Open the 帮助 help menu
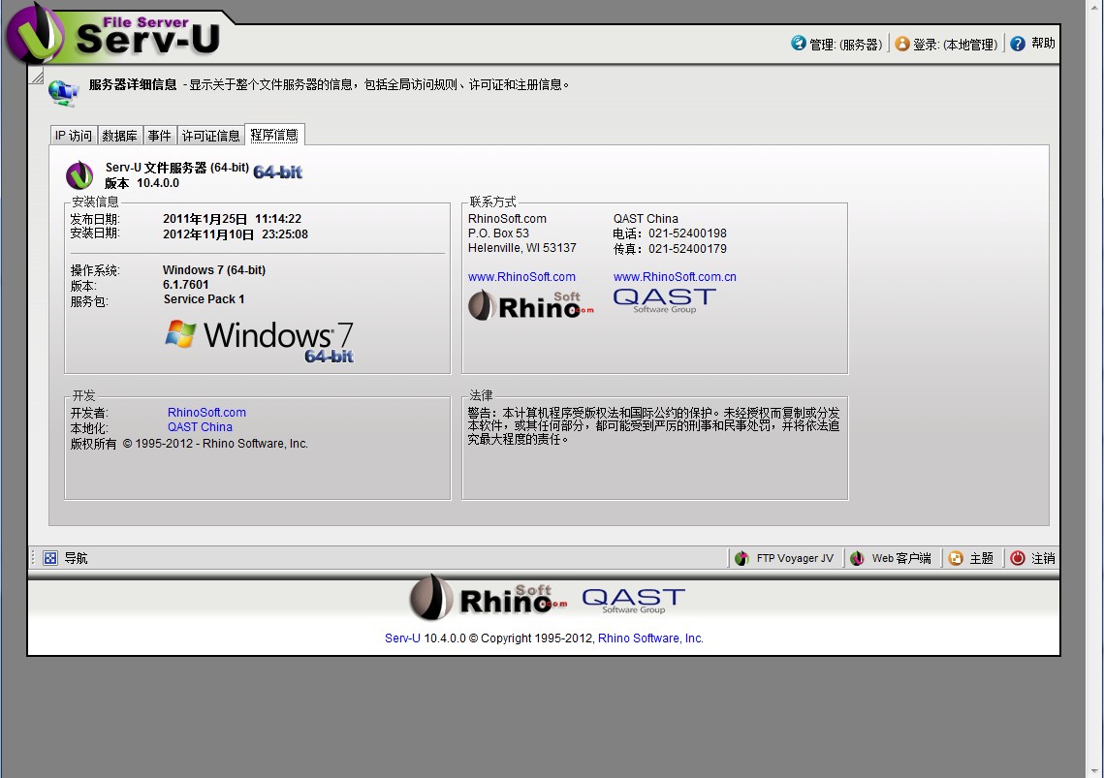 point(1033,44)
